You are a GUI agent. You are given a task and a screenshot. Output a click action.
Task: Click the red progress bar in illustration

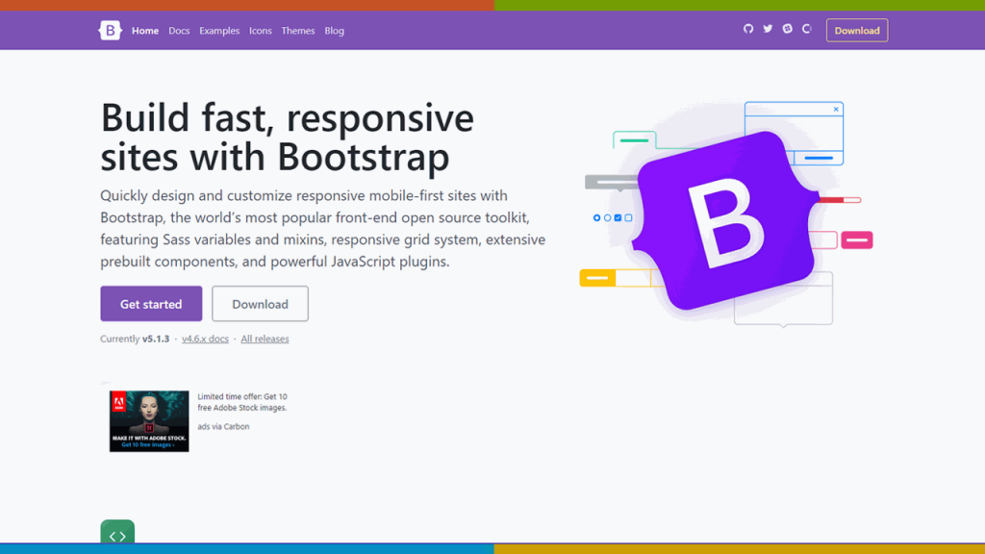pyautogui.click(x=838, y=200)
